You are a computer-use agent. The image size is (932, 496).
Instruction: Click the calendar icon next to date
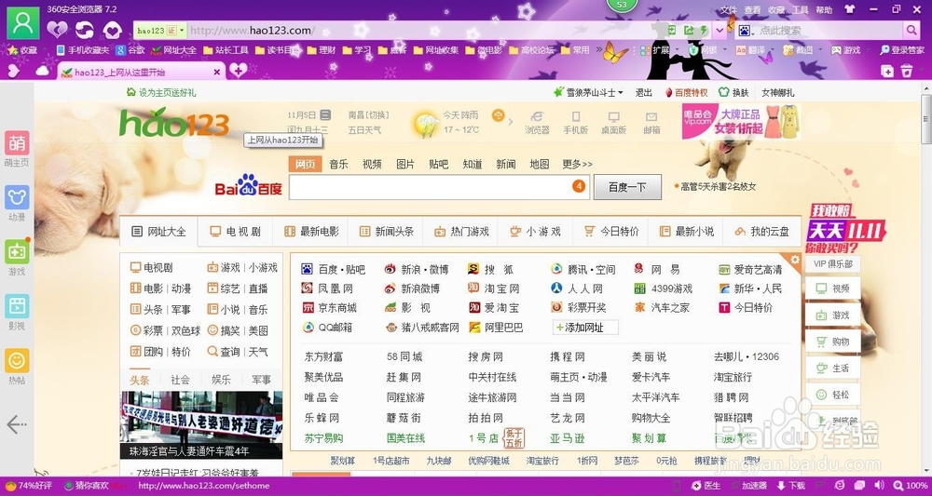click(325, 115)
